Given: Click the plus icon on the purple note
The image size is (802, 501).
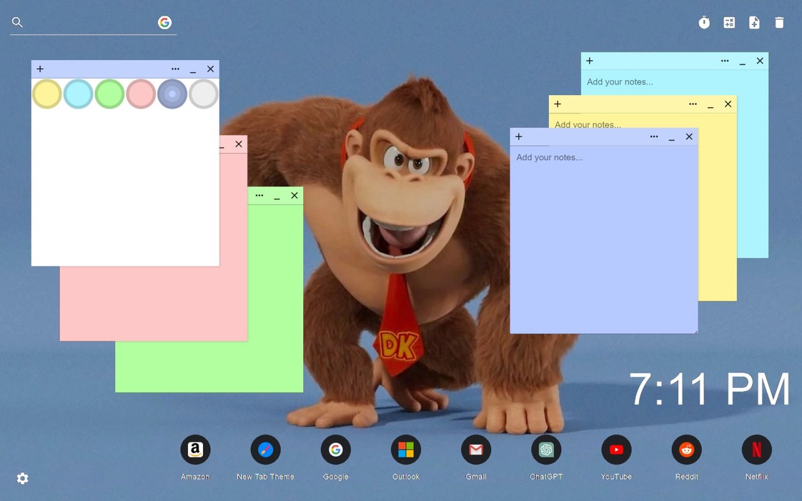Looking at the screenshot, I should point(519,137).
